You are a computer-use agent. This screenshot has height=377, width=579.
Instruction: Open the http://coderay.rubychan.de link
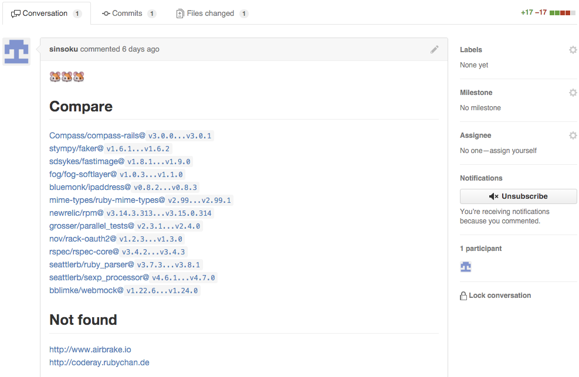99,362
